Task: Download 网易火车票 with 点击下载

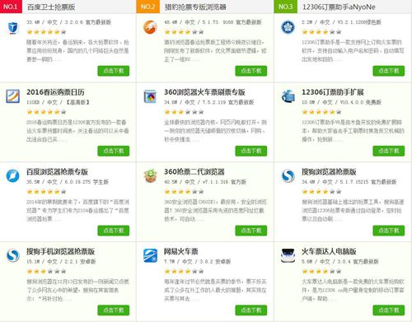Action: coord(251,310)
